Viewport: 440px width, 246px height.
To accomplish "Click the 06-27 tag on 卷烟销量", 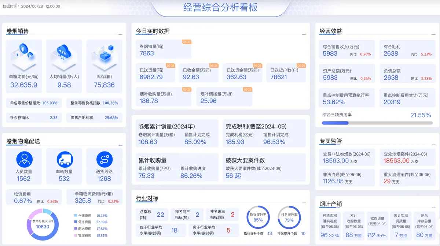I will click(x=187, y=42).
